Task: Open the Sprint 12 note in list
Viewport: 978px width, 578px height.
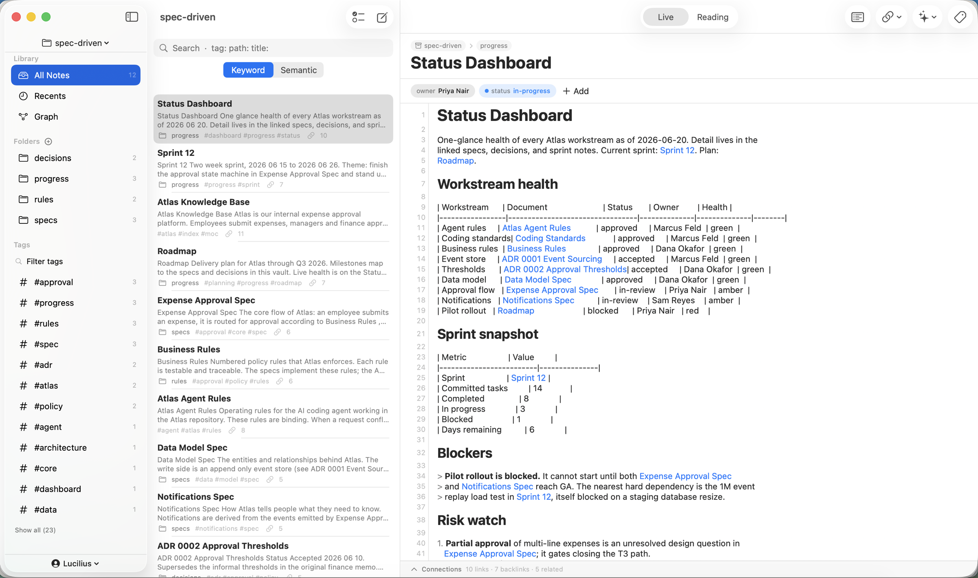Action: click(x=273, y=168)
